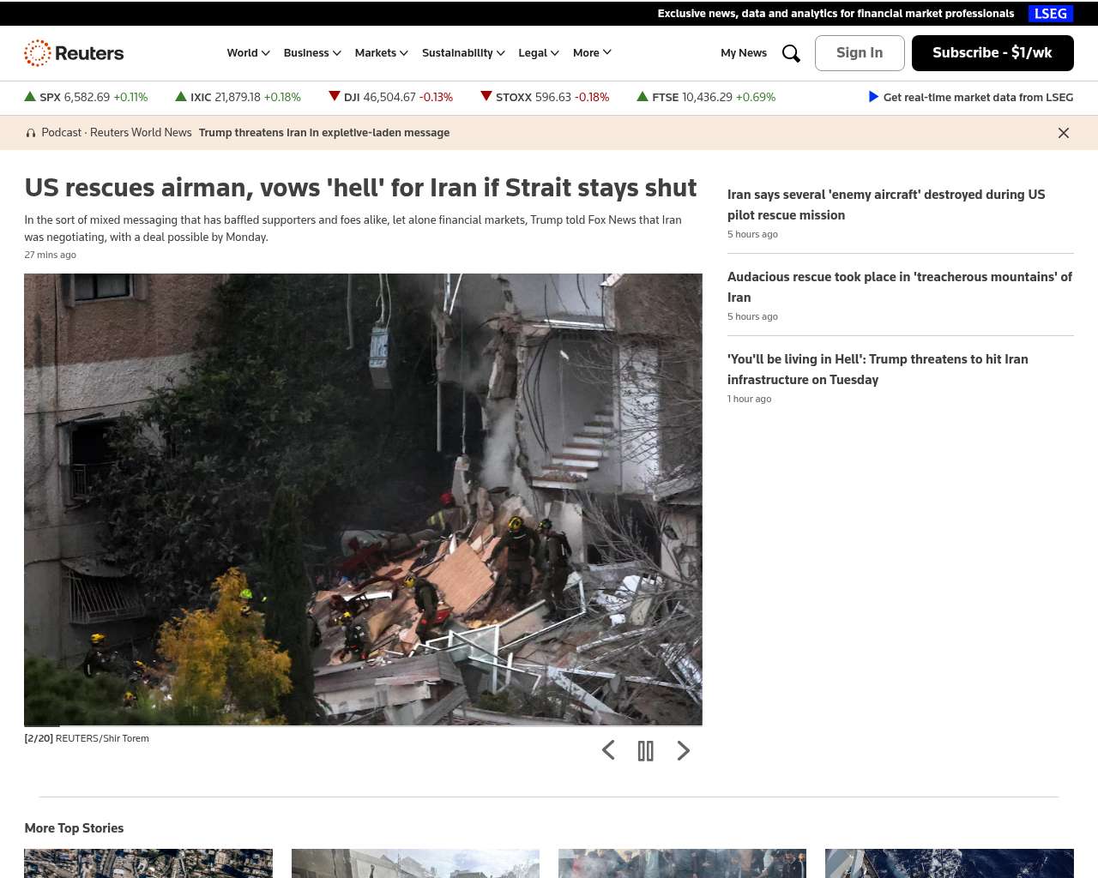Dismiss the podcast banner with X

pyautogui.click(x=1063, y=133)
